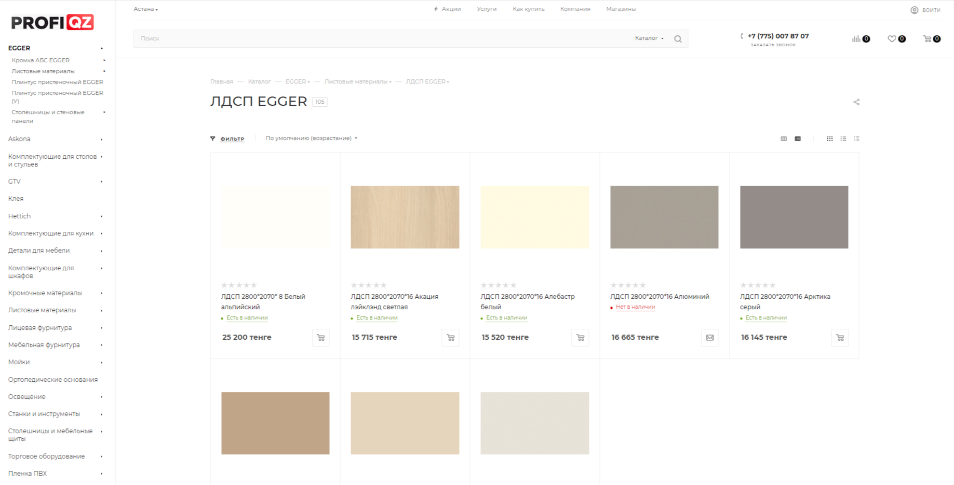Rate Белый альпийский with stars
Viewport: 954px width, 485px height.
click(239, 285)
